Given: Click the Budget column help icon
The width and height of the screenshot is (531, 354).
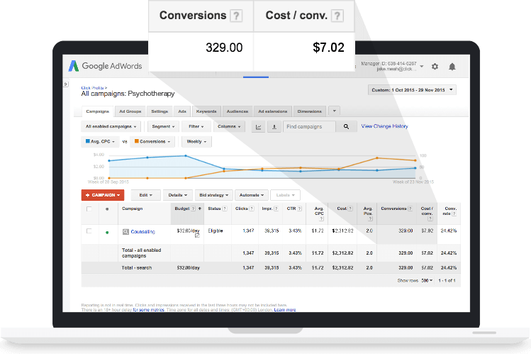Looking at the screenshot, I should pos(194,209).
